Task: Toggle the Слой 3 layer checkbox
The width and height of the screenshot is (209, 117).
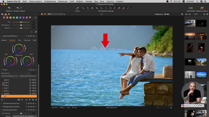Action: click(x=2, y=83)
